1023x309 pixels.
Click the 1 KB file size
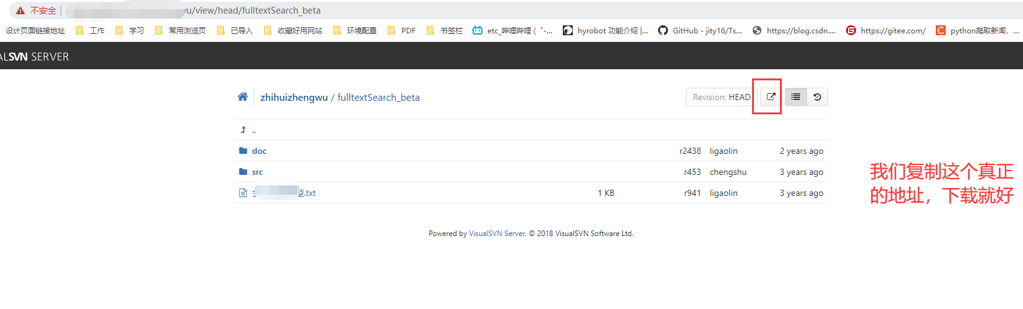tap(606, 193)
